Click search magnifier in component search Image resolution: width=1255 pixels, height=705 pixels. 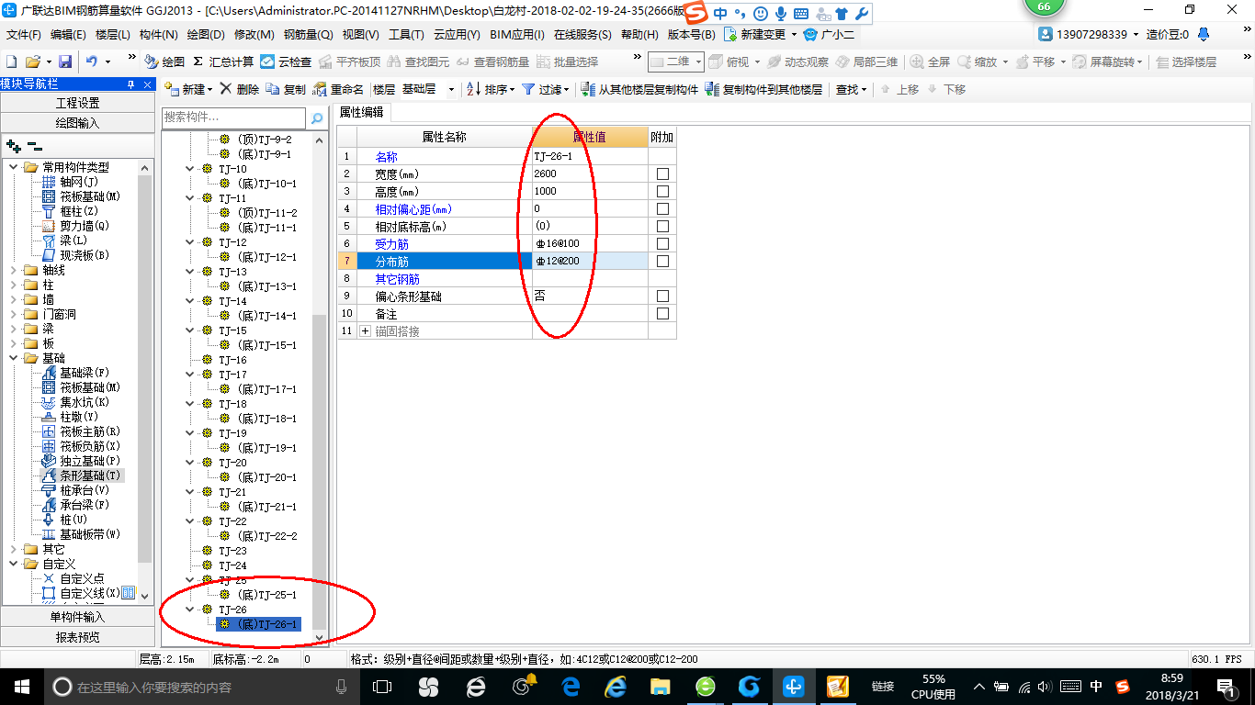pyautogui.click(x=317, y=117)
